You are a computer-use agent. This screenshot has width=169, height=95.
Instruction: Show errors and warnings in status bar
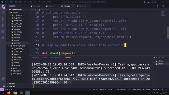click(8, 89)
